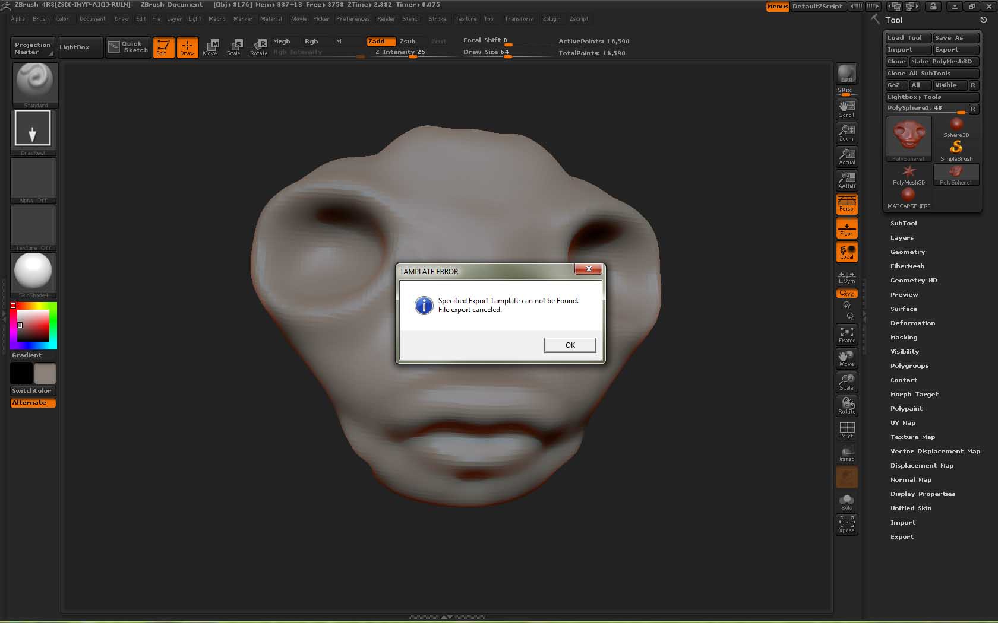Select the Sphere3D tool

coord(956,128)
